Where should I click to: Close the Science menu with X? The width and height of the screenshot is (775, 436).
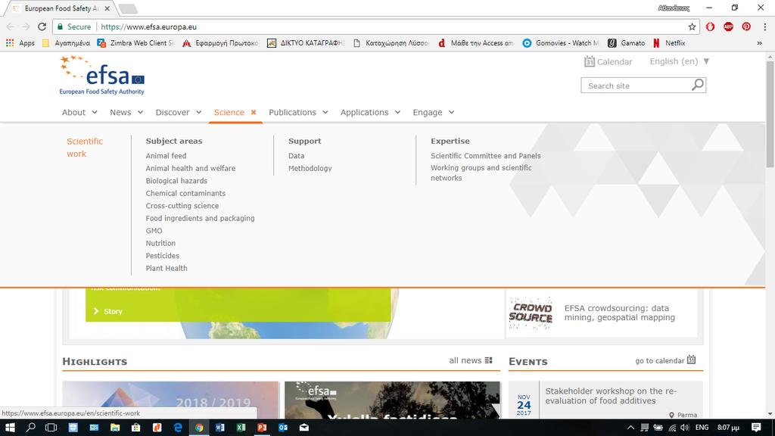pyautogui.click(x=253, y=112)
